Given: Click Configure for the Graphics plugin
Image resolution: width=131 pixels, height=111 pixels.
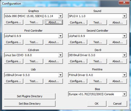Looking at the screenshot, I should (14, 22).
